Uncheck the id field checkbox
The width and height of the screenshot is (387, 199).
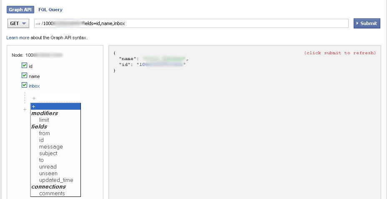24,65
